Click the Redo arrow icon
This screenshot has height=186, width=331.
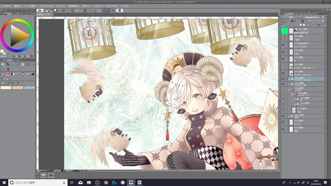[67, 11]
